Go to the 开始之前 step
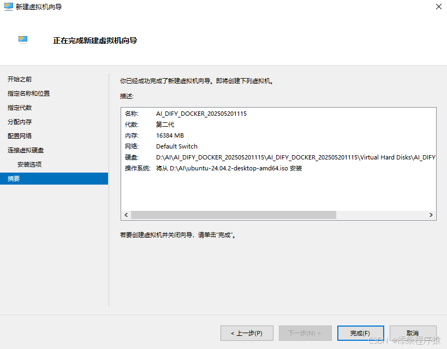This screenshot has height=349, width=447. coord(20,79)
